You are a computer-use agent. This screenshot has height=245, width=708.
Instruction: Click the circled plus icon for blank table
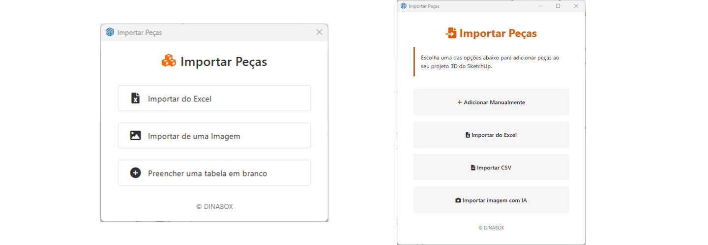(x=135, y=173)
